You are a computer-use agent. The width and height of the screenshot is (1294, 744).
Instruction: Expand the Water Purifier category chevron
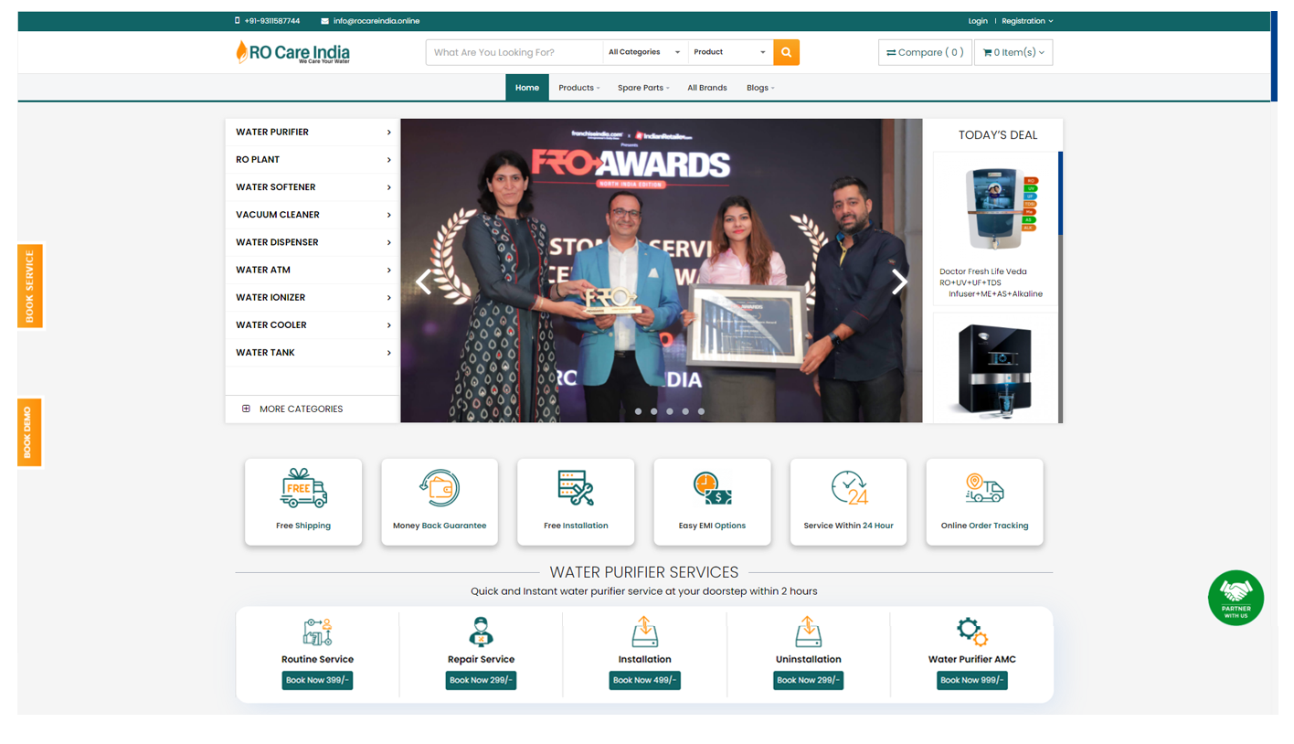click(x=388, y=133)
